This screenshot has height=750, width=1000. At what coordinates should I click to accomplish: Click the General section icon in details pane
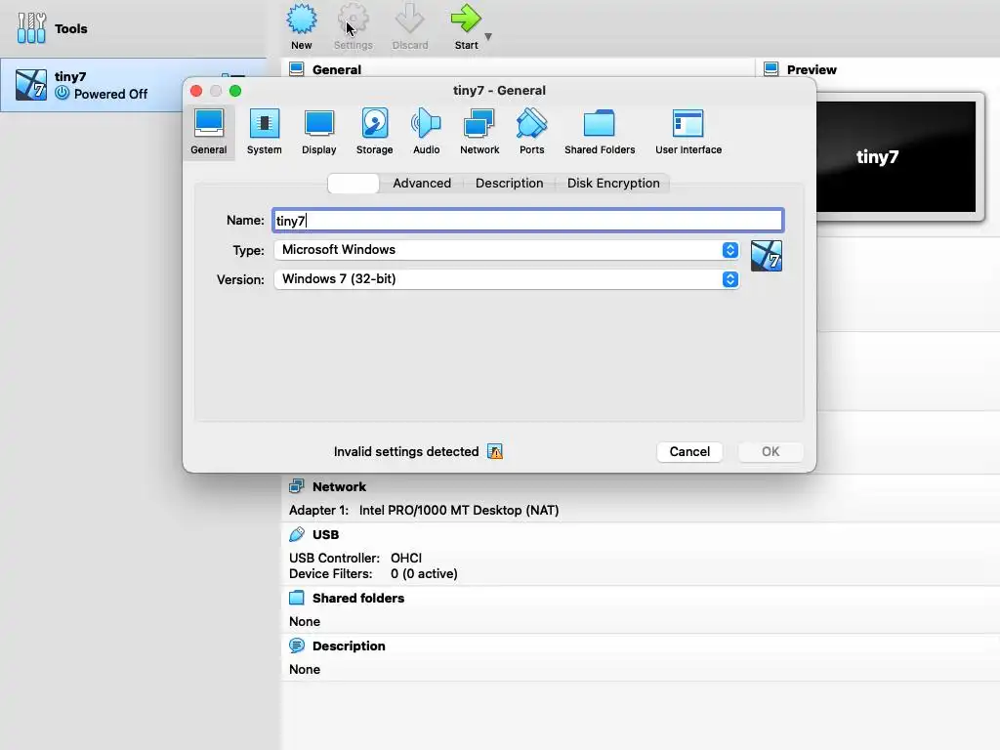[x=297, y=69]
